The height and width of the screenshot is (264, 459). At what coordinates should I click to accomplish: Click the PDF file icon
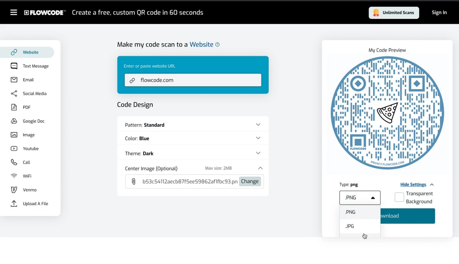pos(14,107)
